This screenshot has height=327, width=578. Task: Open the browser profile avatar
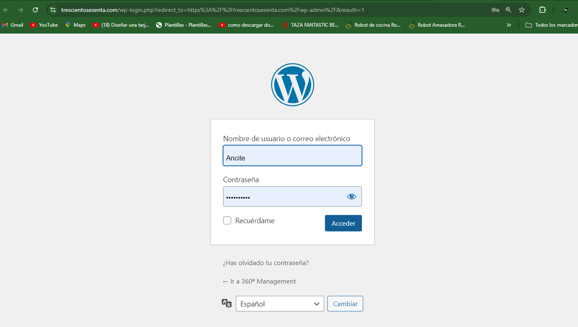[x=566, y=10]
